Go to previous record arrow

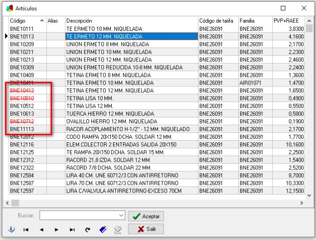(42, 230)
